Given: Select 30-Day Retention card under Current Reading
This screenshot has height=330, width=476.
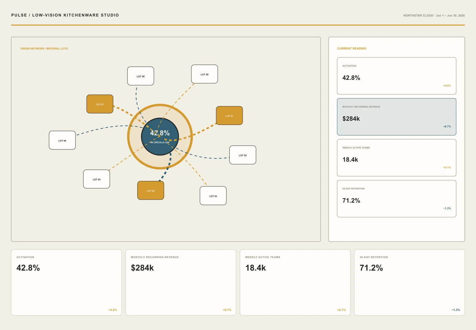Looking at the screenshot, I should [397, 199].
